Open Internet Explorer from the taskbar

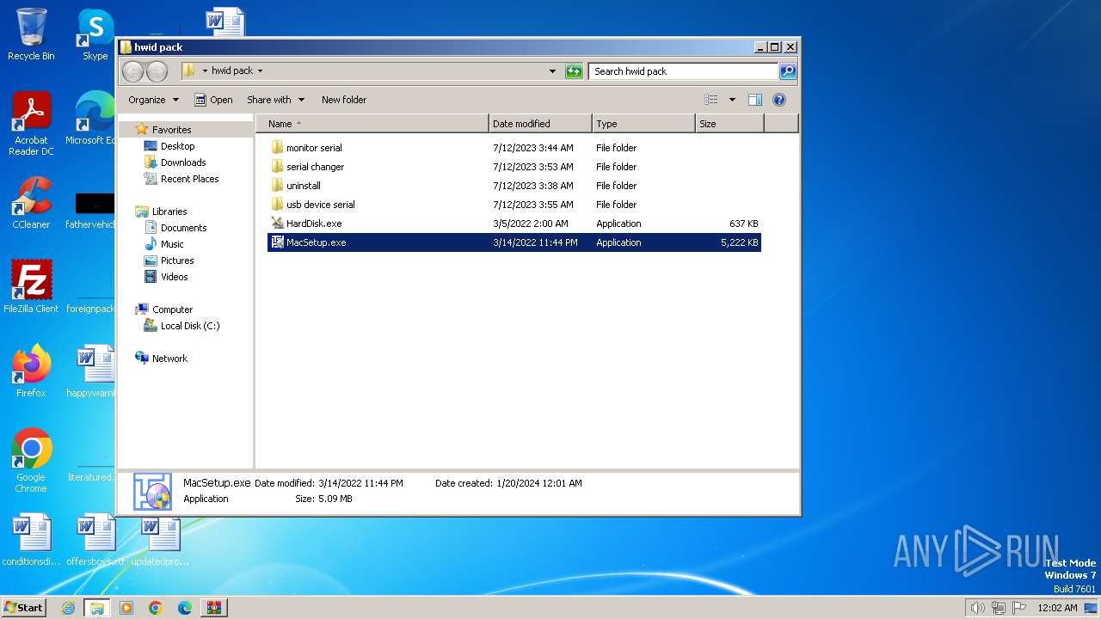68,608
